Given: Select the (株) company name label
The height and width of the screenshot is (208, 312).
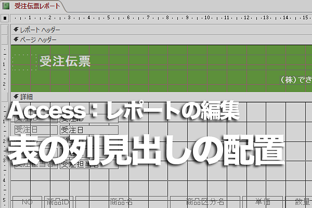Looking at the screenshot, I should click(x=296, y=80).
